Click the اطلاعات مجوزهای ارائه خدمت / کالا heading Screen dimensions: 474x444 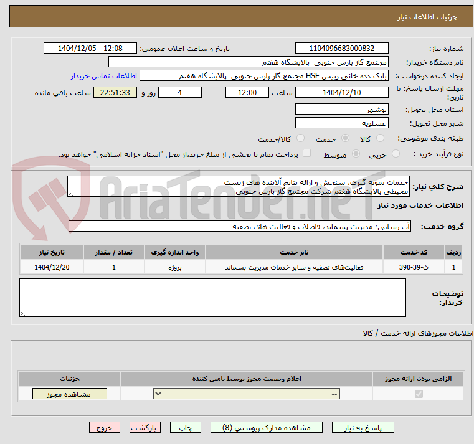coord(418,333)
